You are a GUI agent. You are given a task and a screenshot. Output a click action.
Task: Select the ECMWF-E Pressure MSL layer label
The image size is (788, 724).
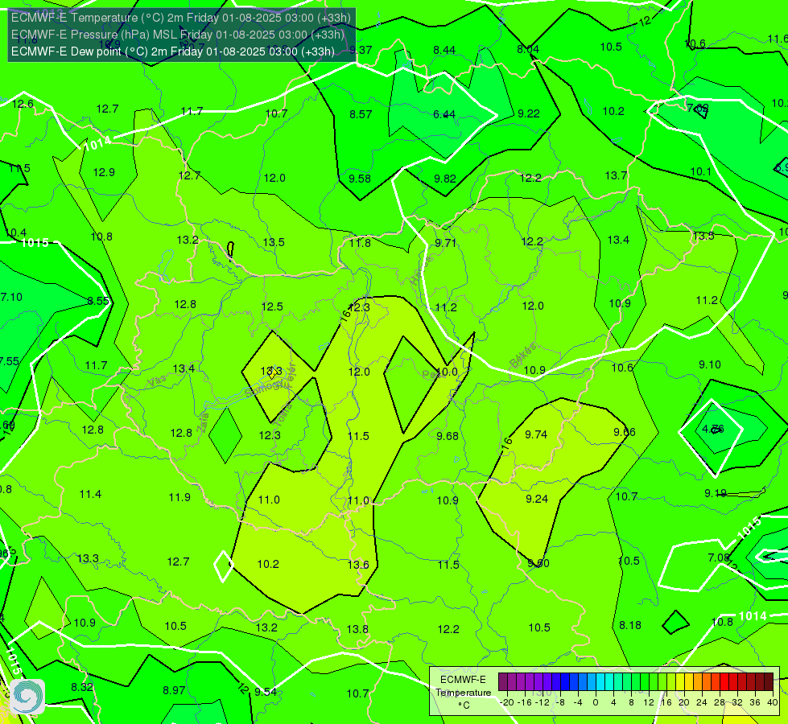177,35
